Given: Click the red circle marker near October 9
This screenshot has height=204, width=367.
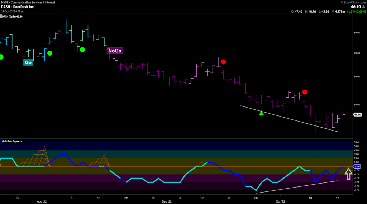Looking at the screenshot, I should click(x=305, y=92).
